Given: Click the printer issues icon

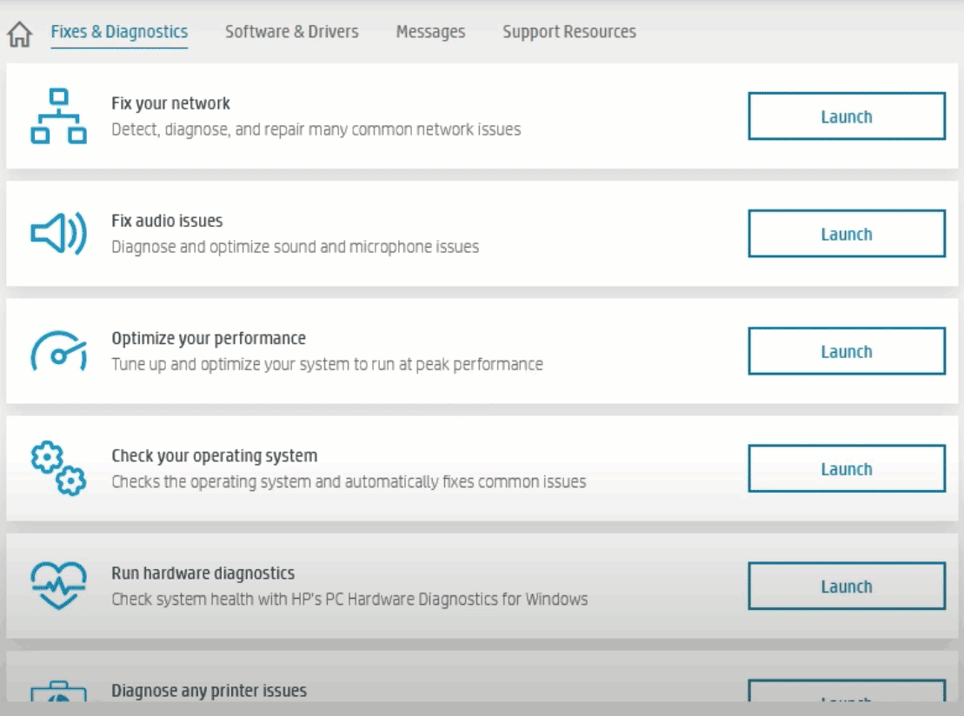Looking at the screenshot, I should pyautogui.click(x=58, y=693).
